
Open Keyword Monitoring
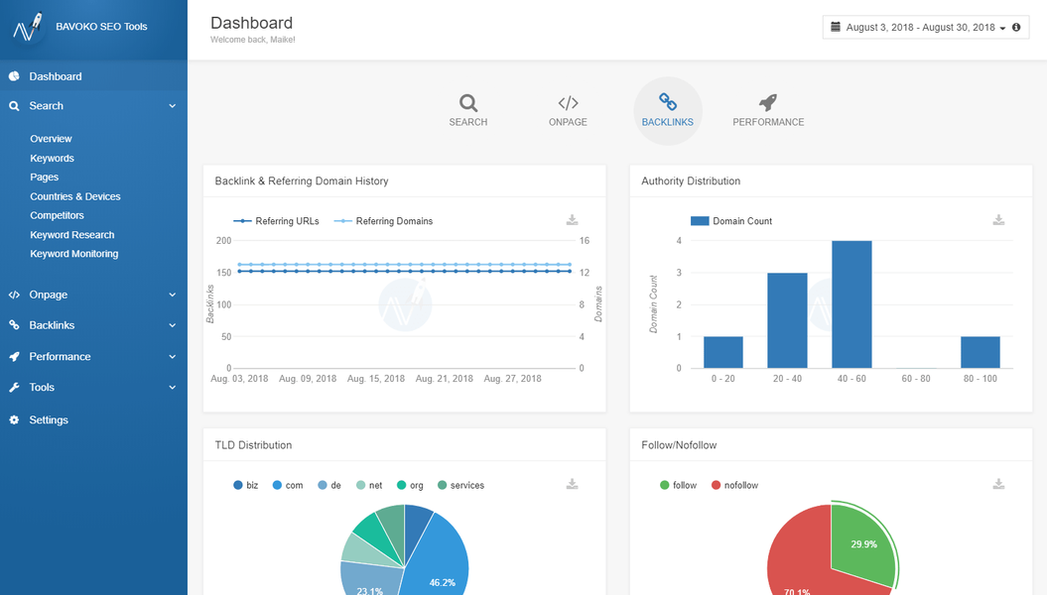pyautogui.click(x=74, y=254)
